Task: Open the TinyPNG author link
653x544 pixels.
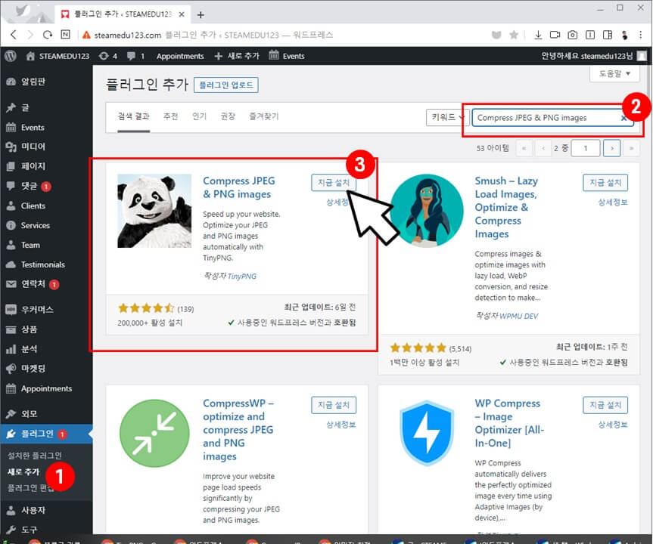Action: point(242,277)
